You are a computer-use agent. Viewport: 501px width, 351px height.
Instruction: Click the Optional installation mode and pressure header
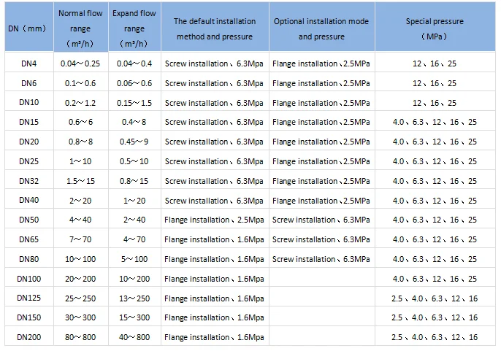click(321, 28)
